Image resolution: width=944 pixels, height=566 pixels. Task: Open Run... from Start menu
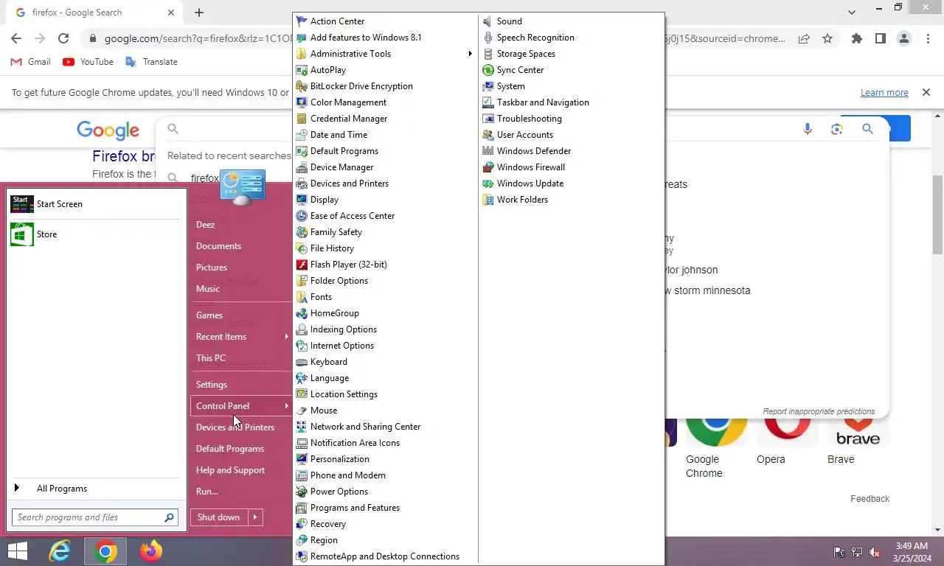click(207, 492)
